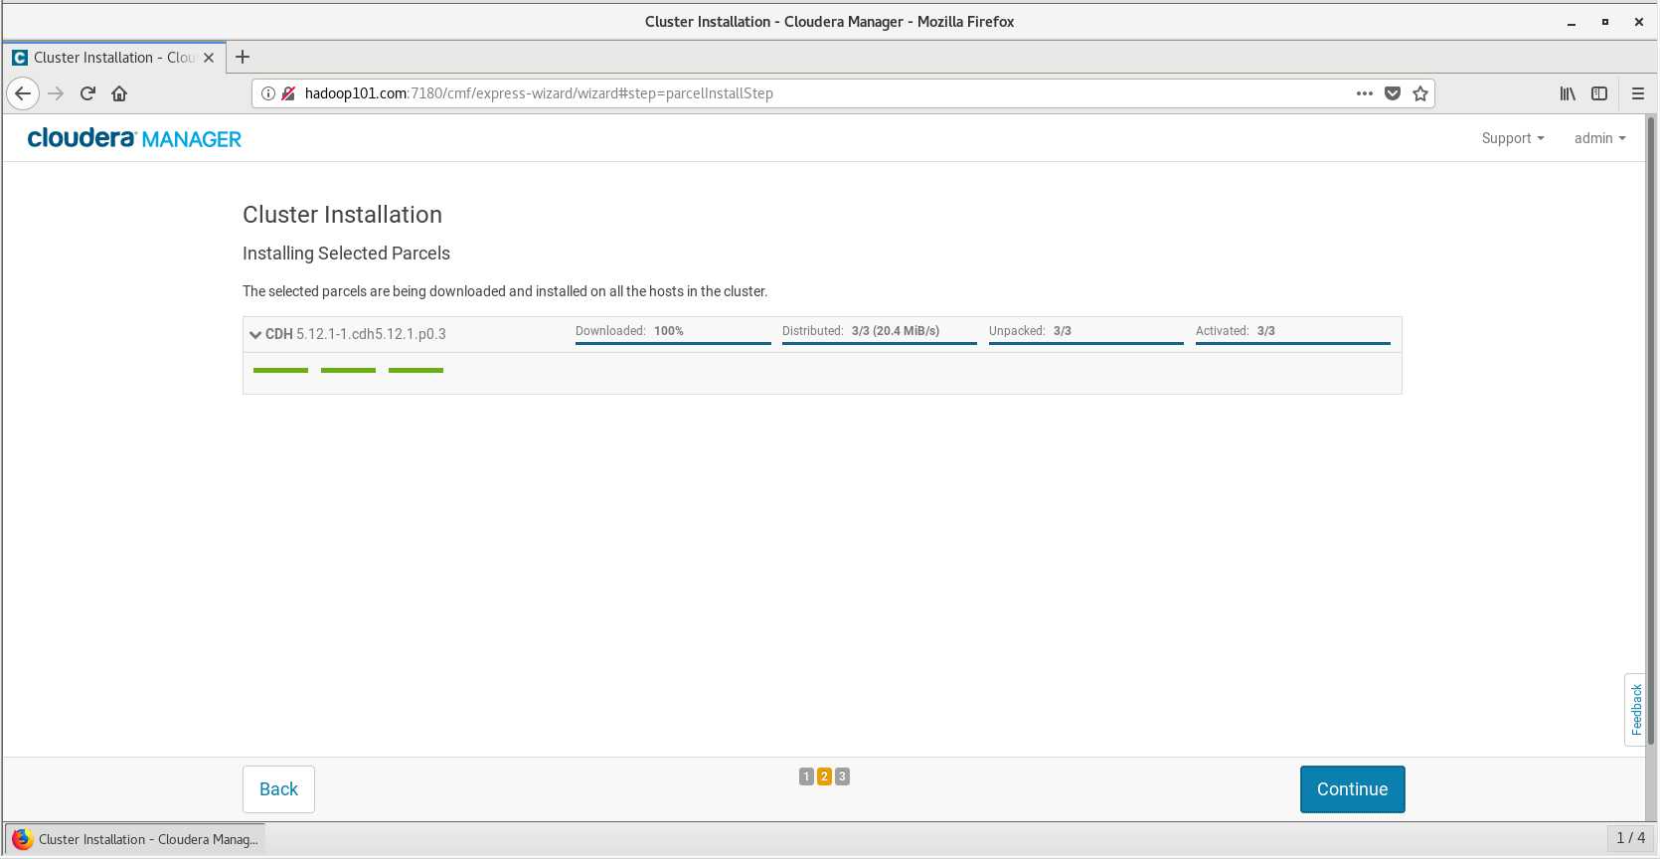Image resolution: width=1660 pixels, height=859 pixels.
Task: Open the Firefox hamburger menu
Action: tap(1638, 93)
